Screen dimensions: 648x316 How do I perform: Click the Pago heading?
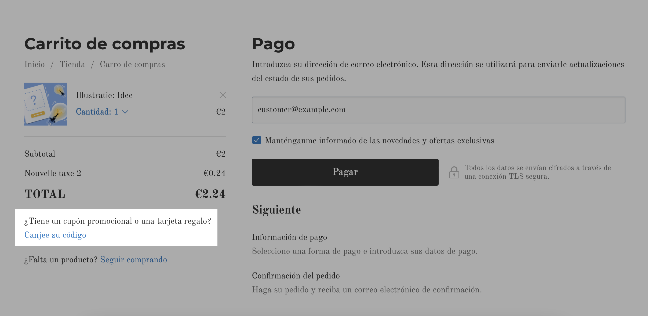coord(273,44)
